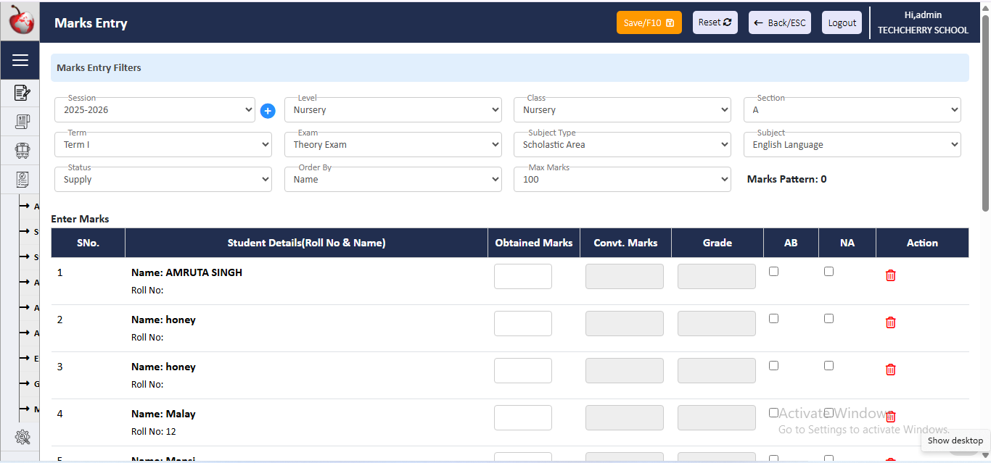Open the bus transport module icon in the sidebar
The height and width of the screenshot is (463, 991).
click(x=22, y=151)
